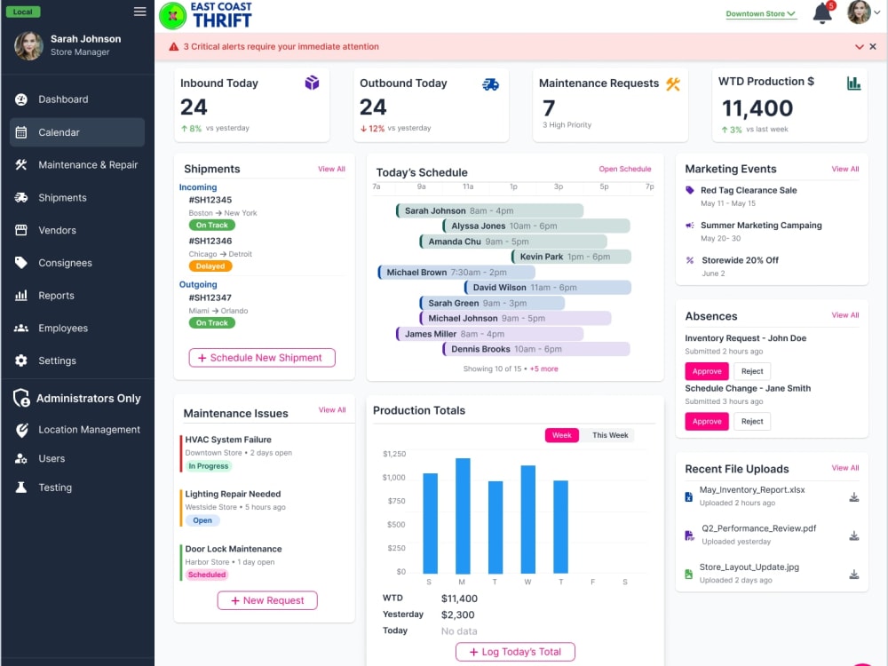Click New Request button
The image size is (888, 666).
tap(267, 600)
